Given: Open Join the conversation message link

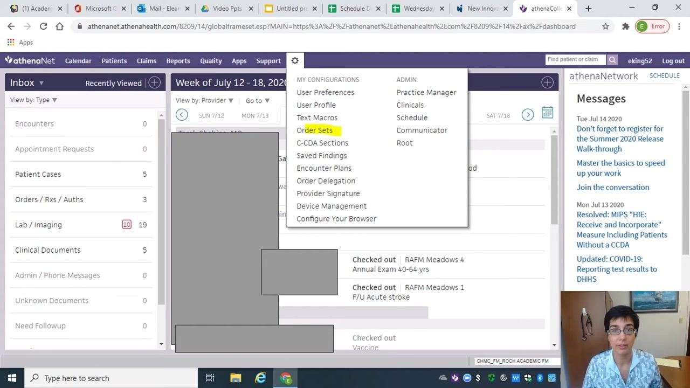Looking at the screenshot, I should pyautogui.click(x=613, y=187).
